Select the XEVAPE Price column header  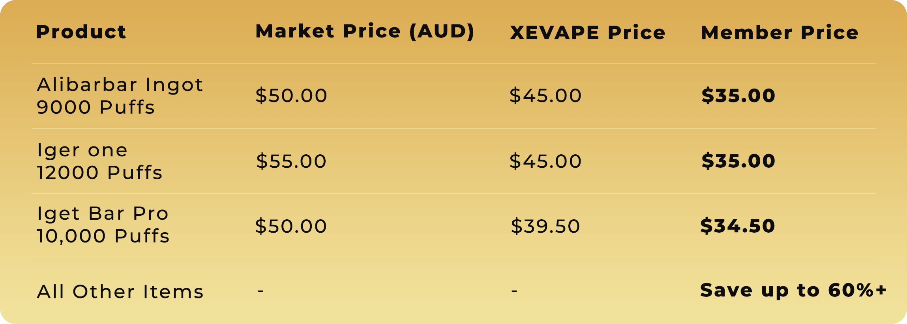pyautogui.click(x=588, y=33)
